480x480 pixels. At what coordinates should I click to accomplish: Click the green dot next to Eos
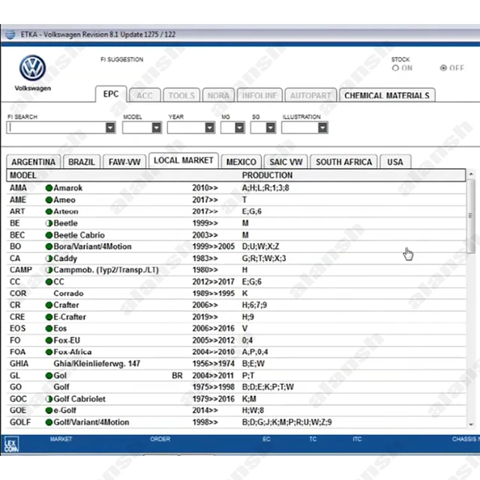pos(49,328)
